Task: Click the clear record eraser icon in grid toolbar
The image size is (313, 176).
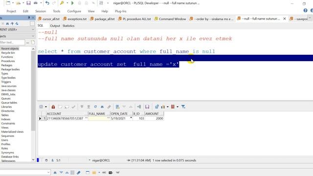Action: (109, 107)
